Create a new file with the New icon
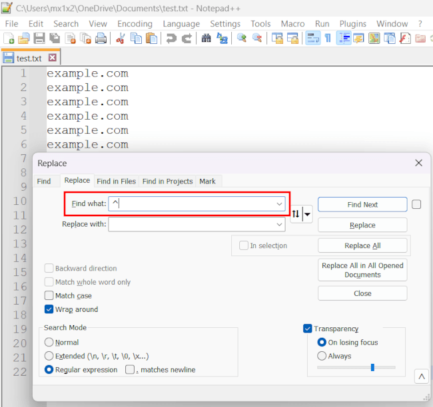 pos(9,39)
